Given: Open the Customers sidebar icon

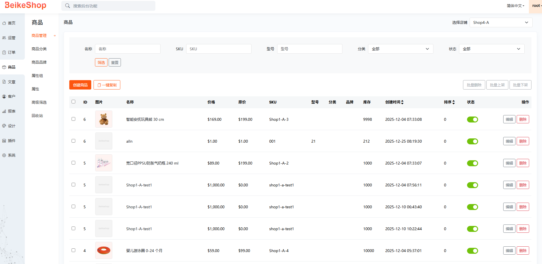Looking at the screenshot, I should (x=4, y=97).
